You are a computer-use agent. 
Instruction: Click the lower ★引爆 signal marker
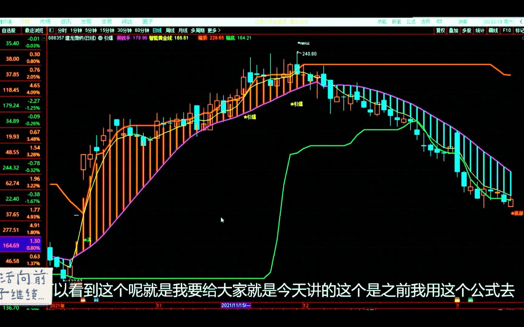click(250, 117)
